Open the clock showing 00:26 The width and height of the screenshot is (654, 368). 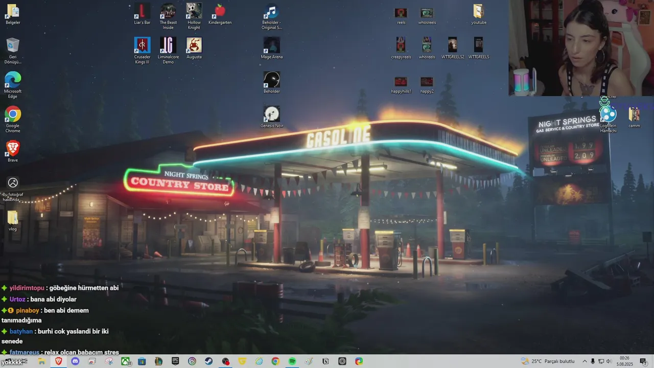point(624,361)
